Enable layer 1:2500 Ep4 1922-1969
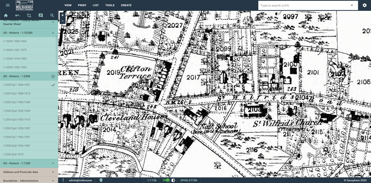 tap(29, 111)
